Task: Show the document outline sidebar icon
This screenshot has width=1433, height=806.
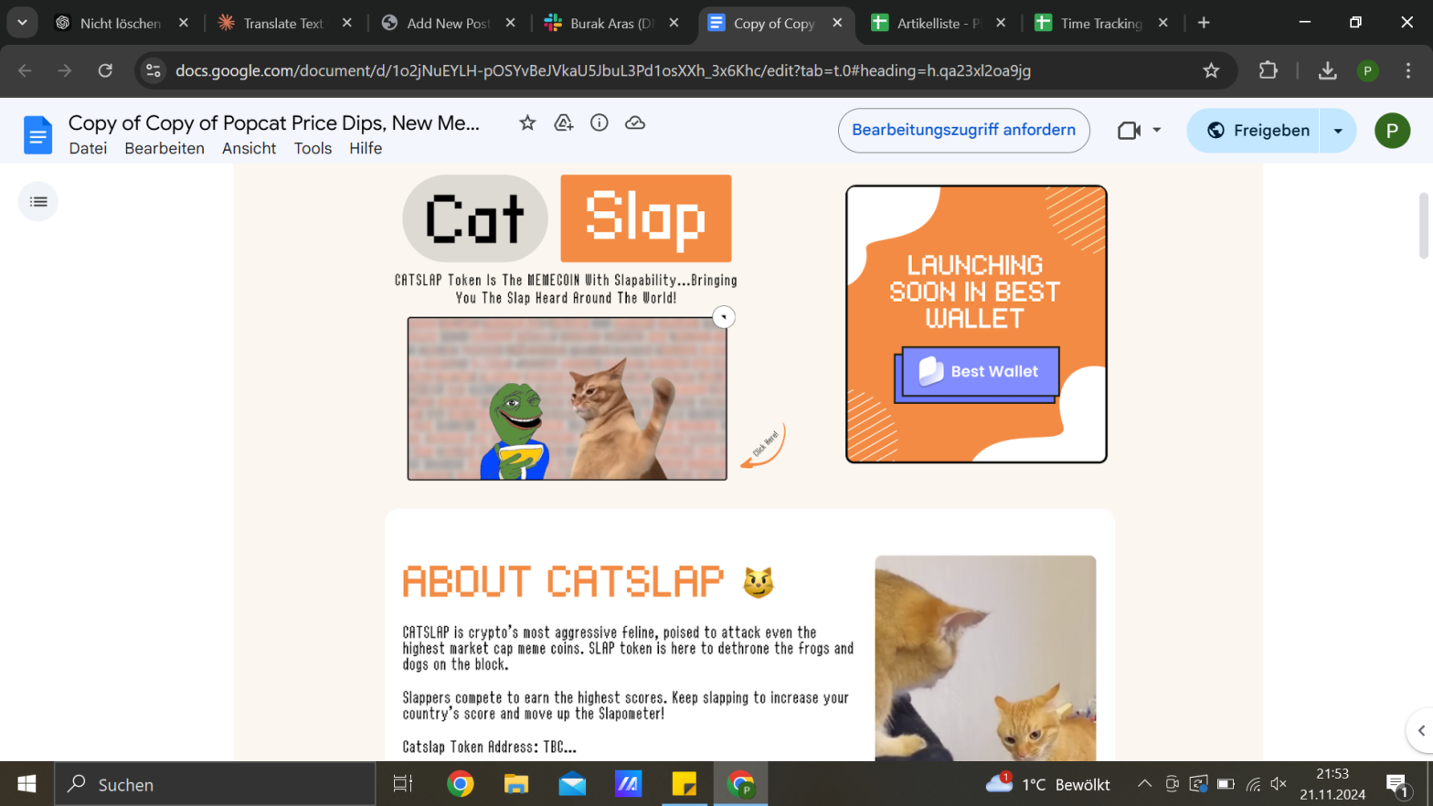Action: click(38, 201)
